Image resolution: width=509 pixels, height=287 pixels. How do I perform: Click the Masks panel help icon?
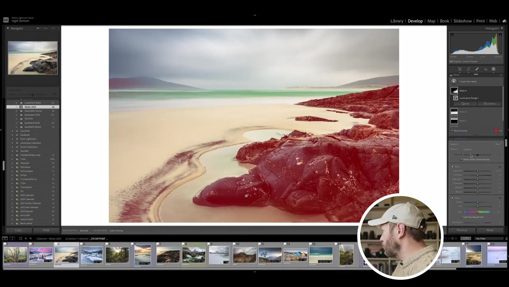pos(501,75)
